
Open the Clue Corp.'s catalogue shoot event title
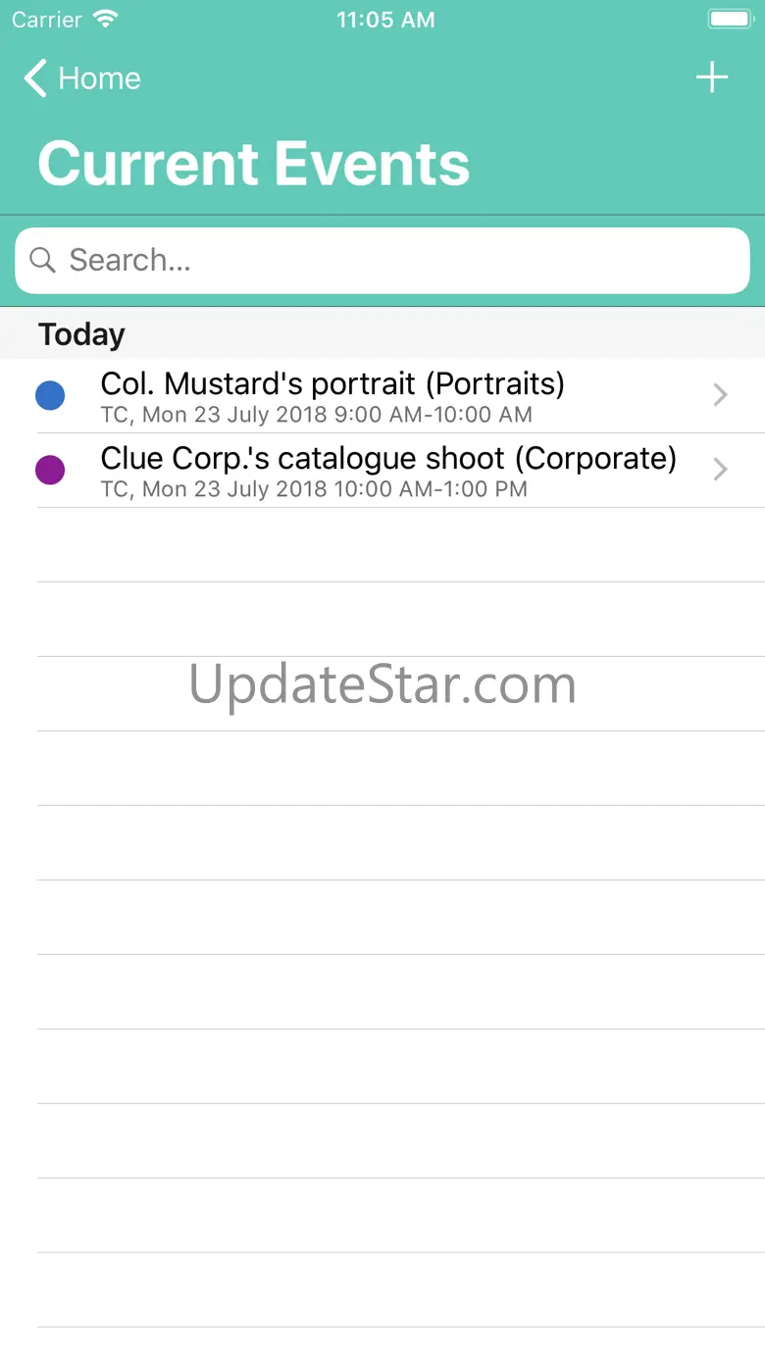(x=388, y=458)
